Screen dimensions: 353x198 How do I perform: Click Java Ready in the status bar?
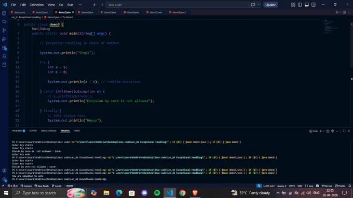coord(42,186)
